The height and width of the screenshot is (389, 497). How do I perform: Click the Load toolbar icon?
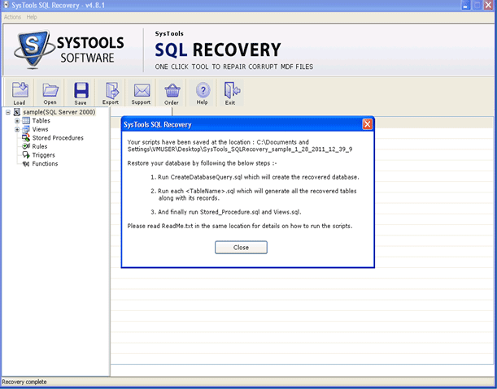(20, 91)
